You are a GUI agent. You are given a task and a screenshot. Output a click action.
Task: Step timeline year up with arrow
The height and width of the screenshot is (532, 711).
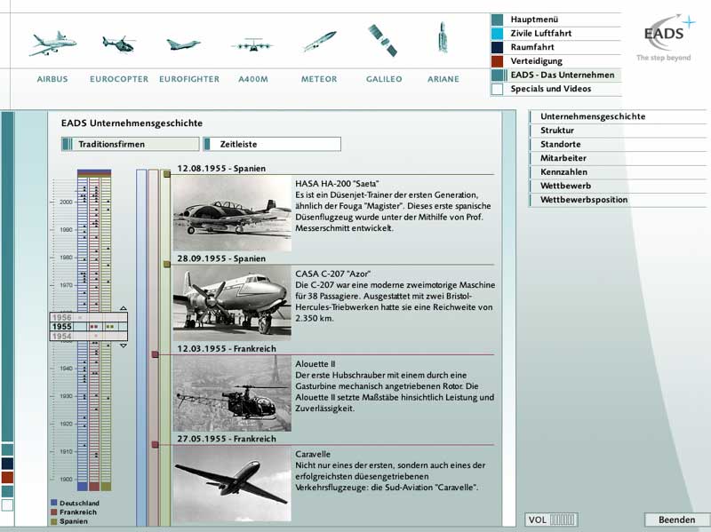pyautogui.click(x=124, y=308)
